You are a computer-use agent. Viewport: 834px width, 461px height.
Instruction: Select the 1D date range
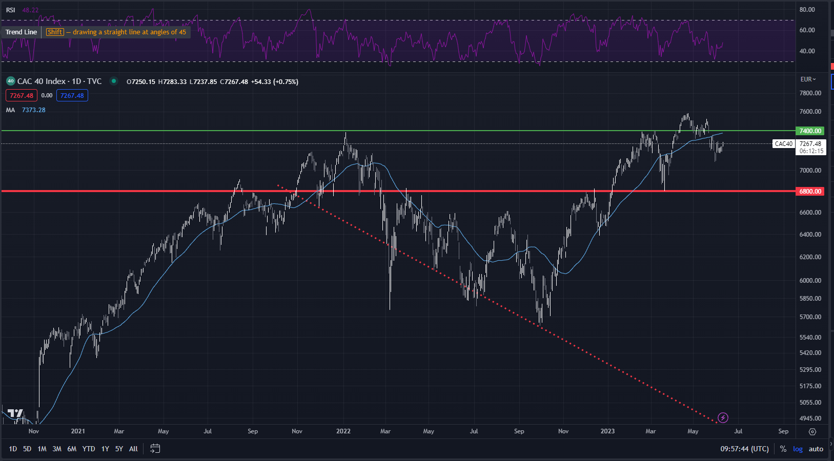13,449
